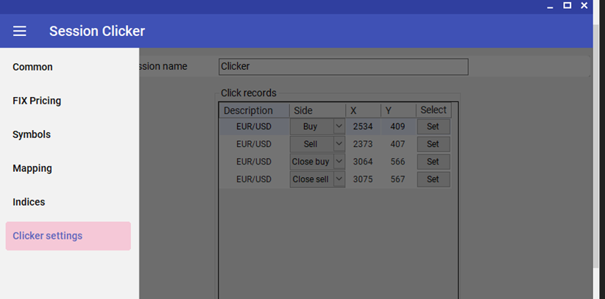This screenshot has width=605, height=299.
Task: Go to the Symbols section
Action: [32, 134]
